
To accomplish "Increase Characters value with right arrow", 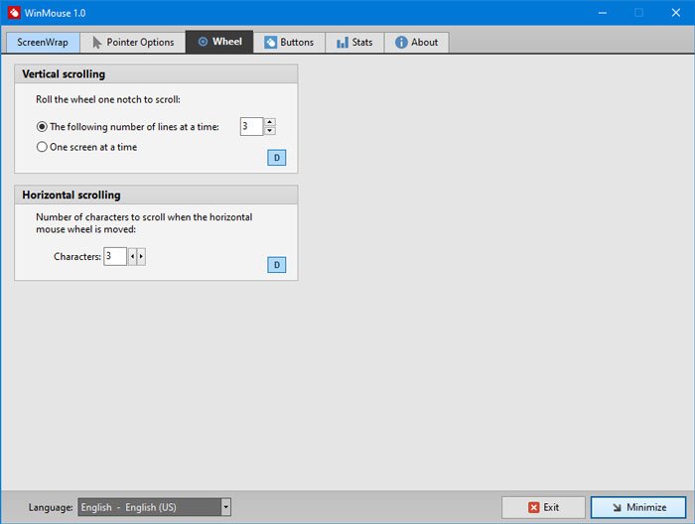I will 141,256.
